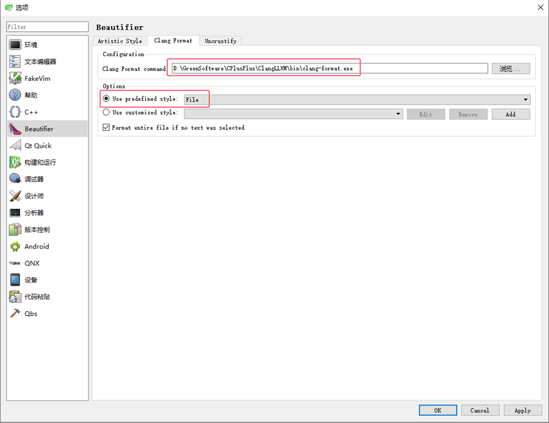Click the Beautifier high-heel shoe icon
The image size is (549, 423).
click(15, 129)
